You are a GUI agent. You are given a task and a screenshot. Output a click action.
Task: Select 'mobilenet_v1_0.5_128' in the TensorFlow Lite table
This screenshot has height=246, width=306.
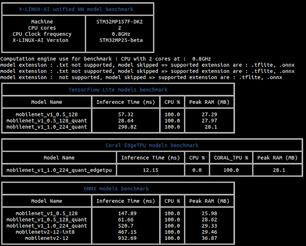point(47,114)
